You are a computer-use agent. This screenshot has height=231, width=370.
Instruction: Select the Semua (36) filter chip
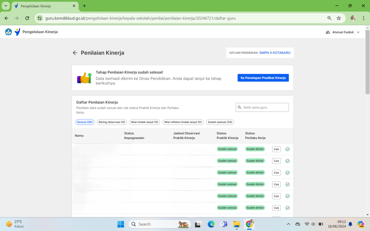pyautogui.click(x=85, y=122)
